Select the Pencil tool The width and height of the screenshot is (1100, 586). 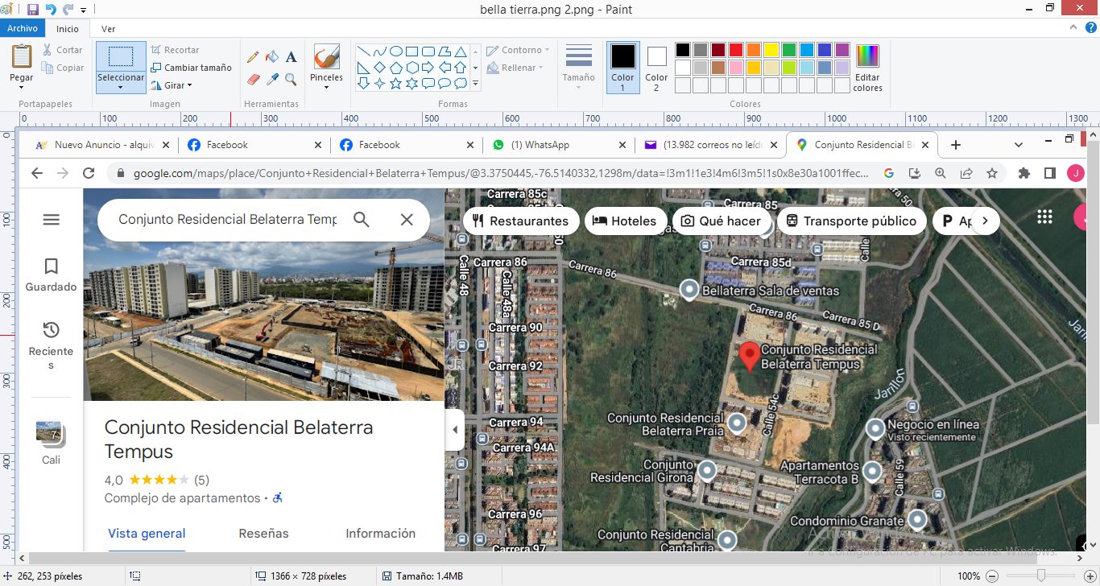(253, 57)
